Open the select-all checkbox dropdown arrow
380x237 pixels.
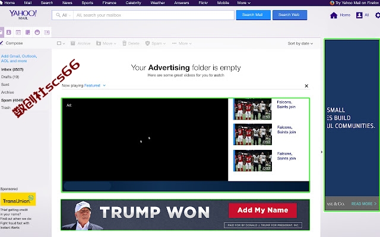64,43
